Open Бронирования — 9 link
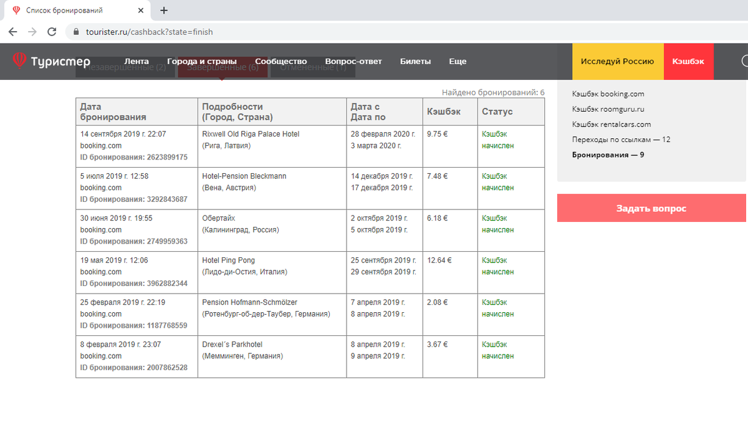748x425 pixels. coord(608,155)
